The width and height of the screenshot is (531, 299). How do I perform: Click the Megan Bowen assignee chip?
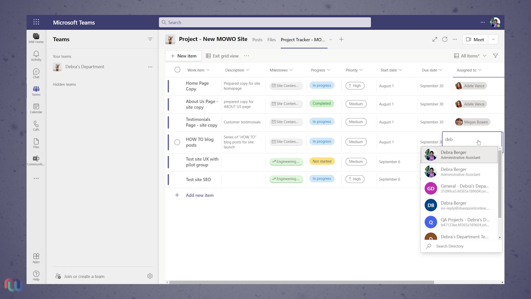tap(473, 122)
